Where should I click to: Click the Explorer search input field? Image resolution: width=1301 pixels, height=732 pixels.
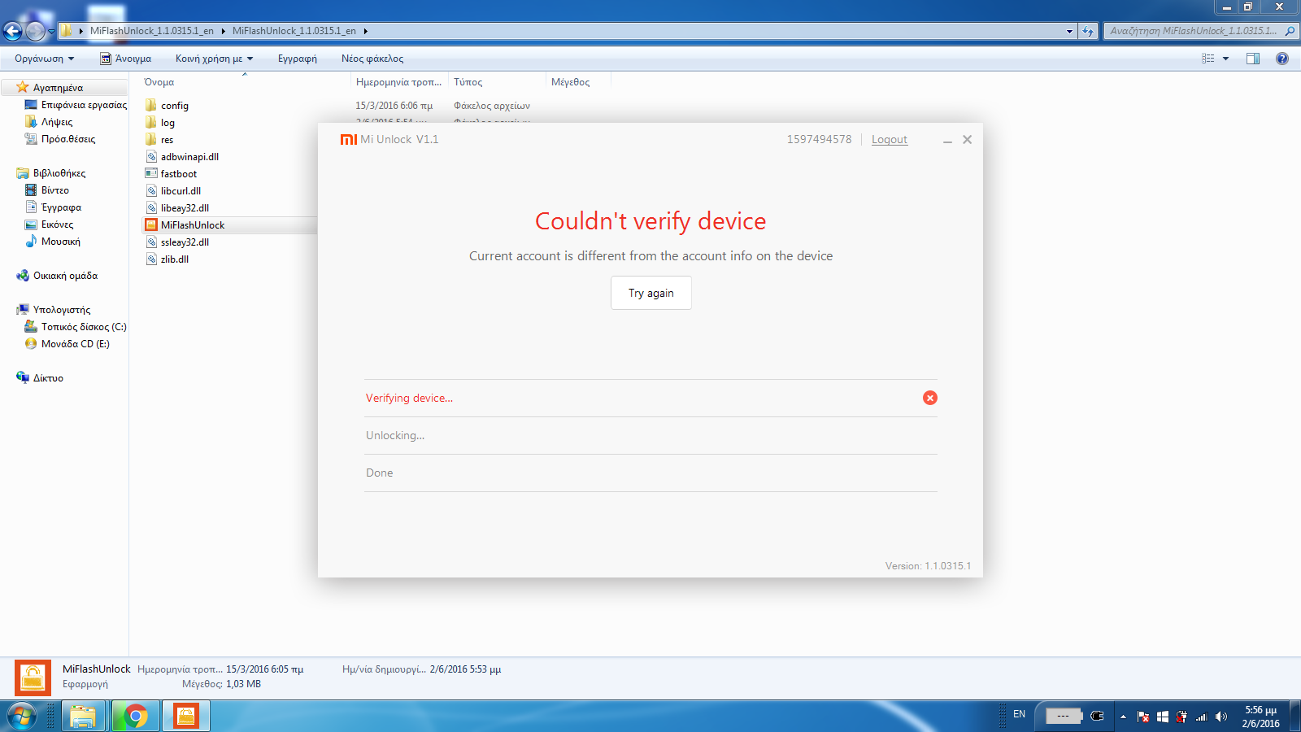1191,31
